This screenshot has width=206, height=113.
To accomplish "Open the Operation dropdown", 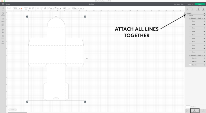I will coord(16,9).
